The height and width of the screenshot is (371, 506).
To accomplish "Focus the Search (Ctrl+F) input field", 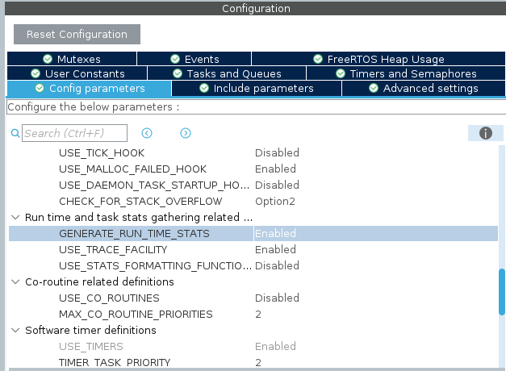I will tap(74, 133).
